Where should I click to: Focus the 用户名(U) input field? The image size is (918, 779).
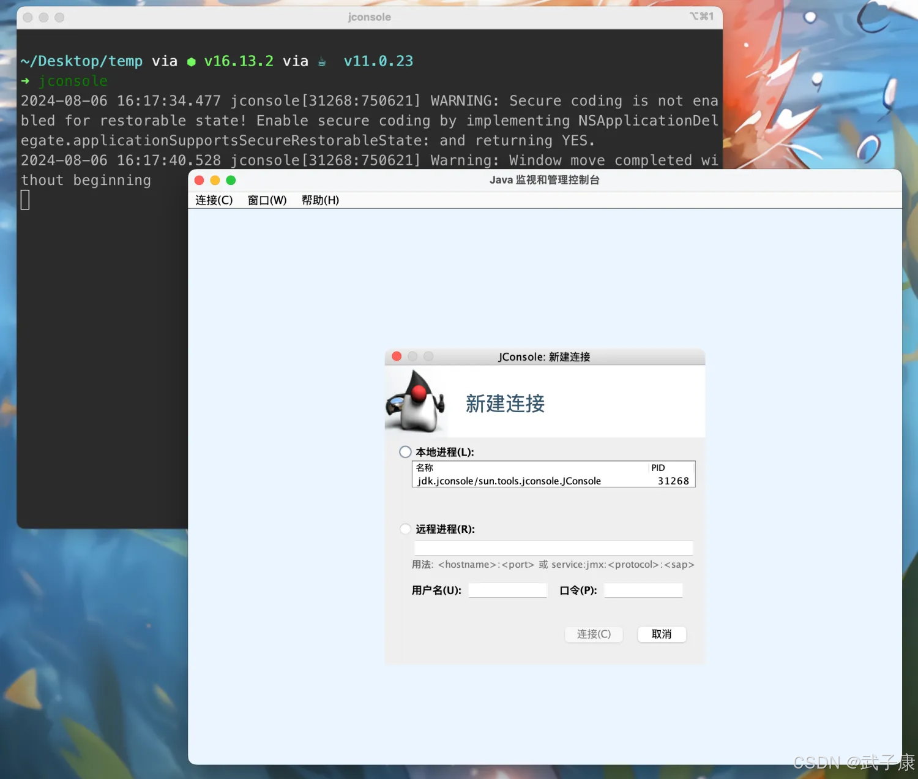[507, 590]
